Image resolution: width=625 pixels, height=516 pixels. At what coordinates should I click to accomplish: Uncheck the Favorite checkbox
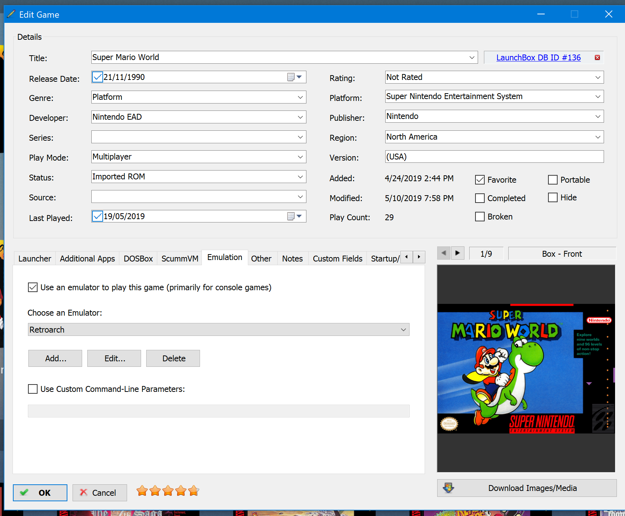pos(480,180)
